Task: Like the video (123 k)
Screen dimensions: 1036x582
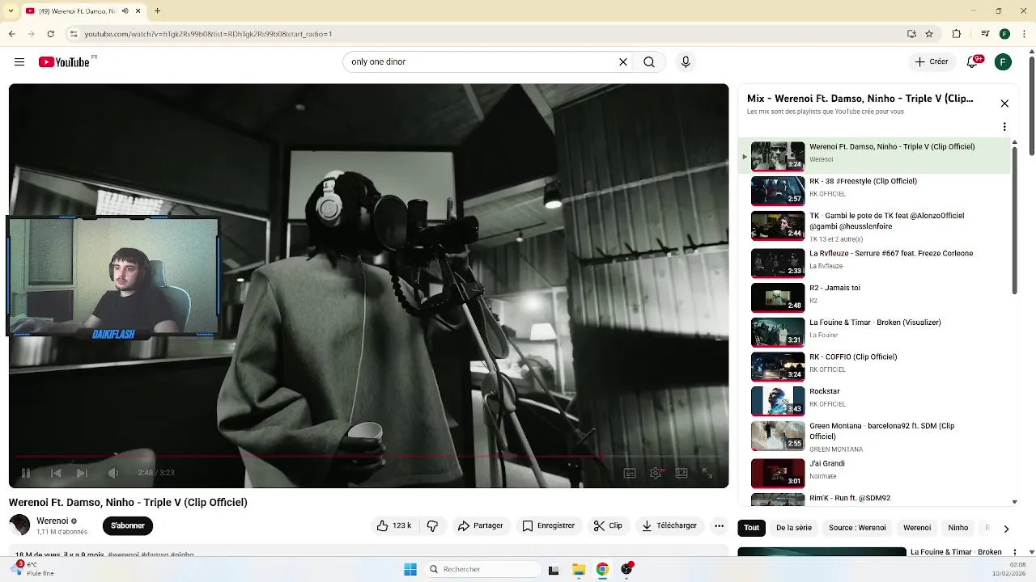Action: [x=394, y=525]
